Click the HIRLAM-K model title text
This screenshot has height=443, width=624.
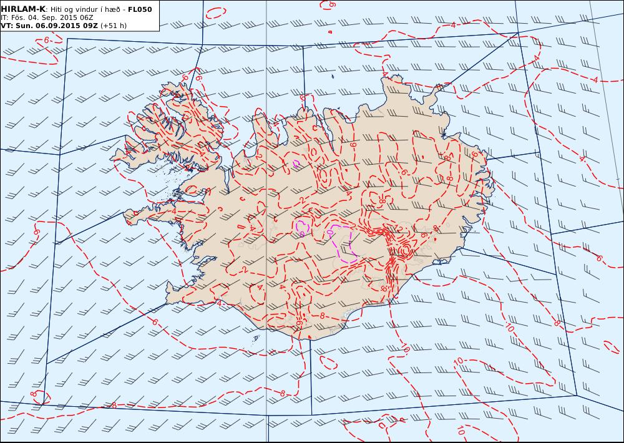point(23,9)
